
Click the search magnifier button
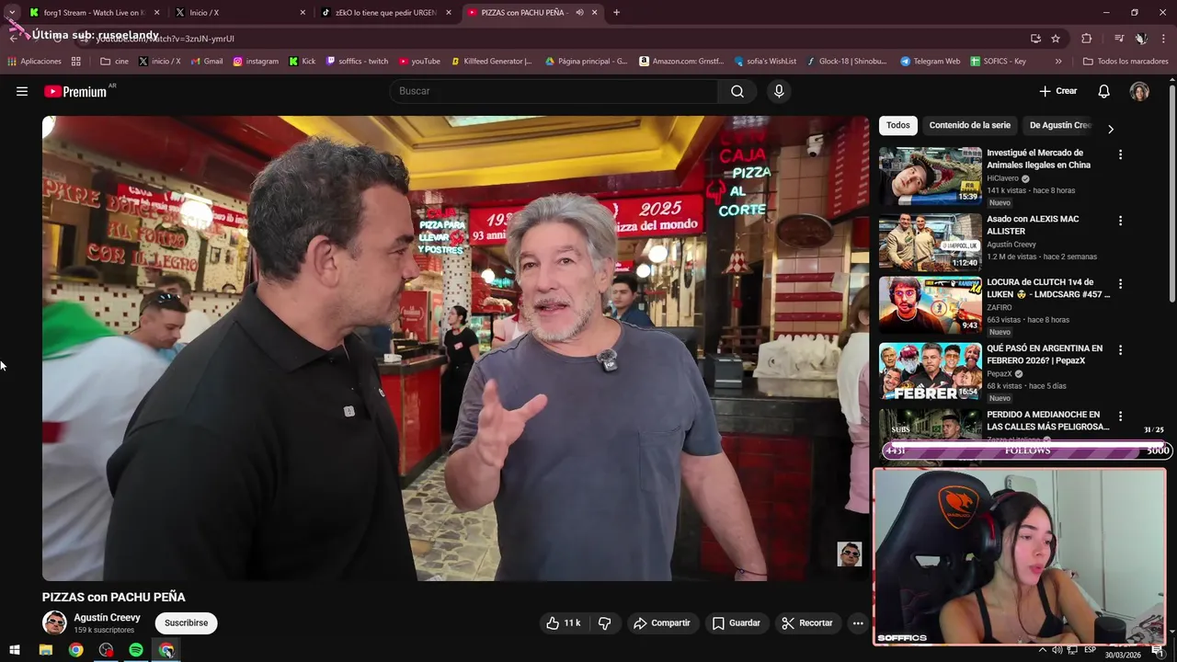click(737, 91)
